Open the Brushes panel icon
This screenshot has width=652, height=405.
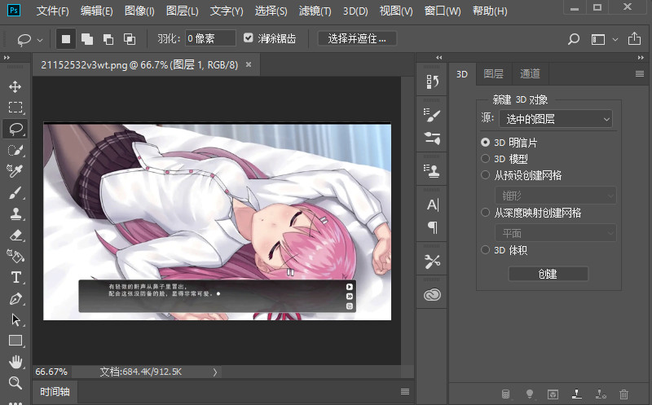coord(432,138)
